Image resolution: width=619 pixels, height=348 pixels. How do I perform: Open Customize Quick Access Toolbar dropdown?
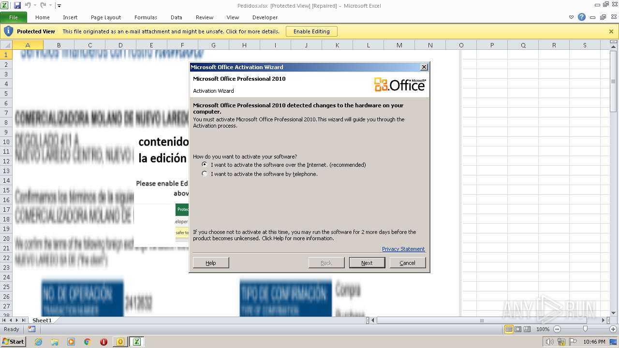point(59,6)
